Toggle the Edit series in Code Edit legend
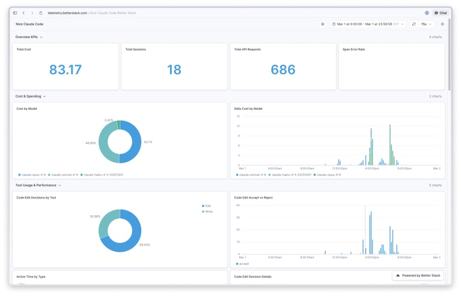The height and width of the screenshot is (296, 461). [x=206, y=205]
